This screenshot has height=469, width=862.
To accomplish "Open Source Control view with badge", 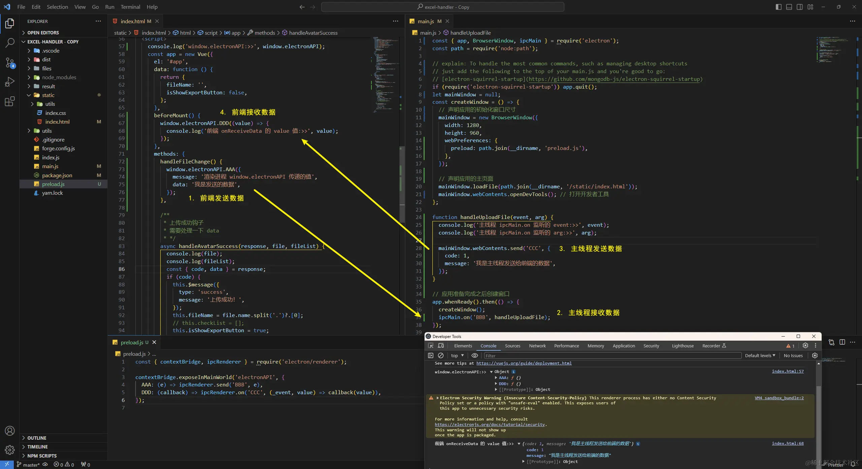I will click(x=10, y=63).
